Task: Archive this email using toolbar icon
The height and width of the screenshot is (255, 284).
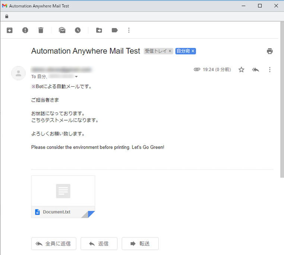Action: coord(10,30)
